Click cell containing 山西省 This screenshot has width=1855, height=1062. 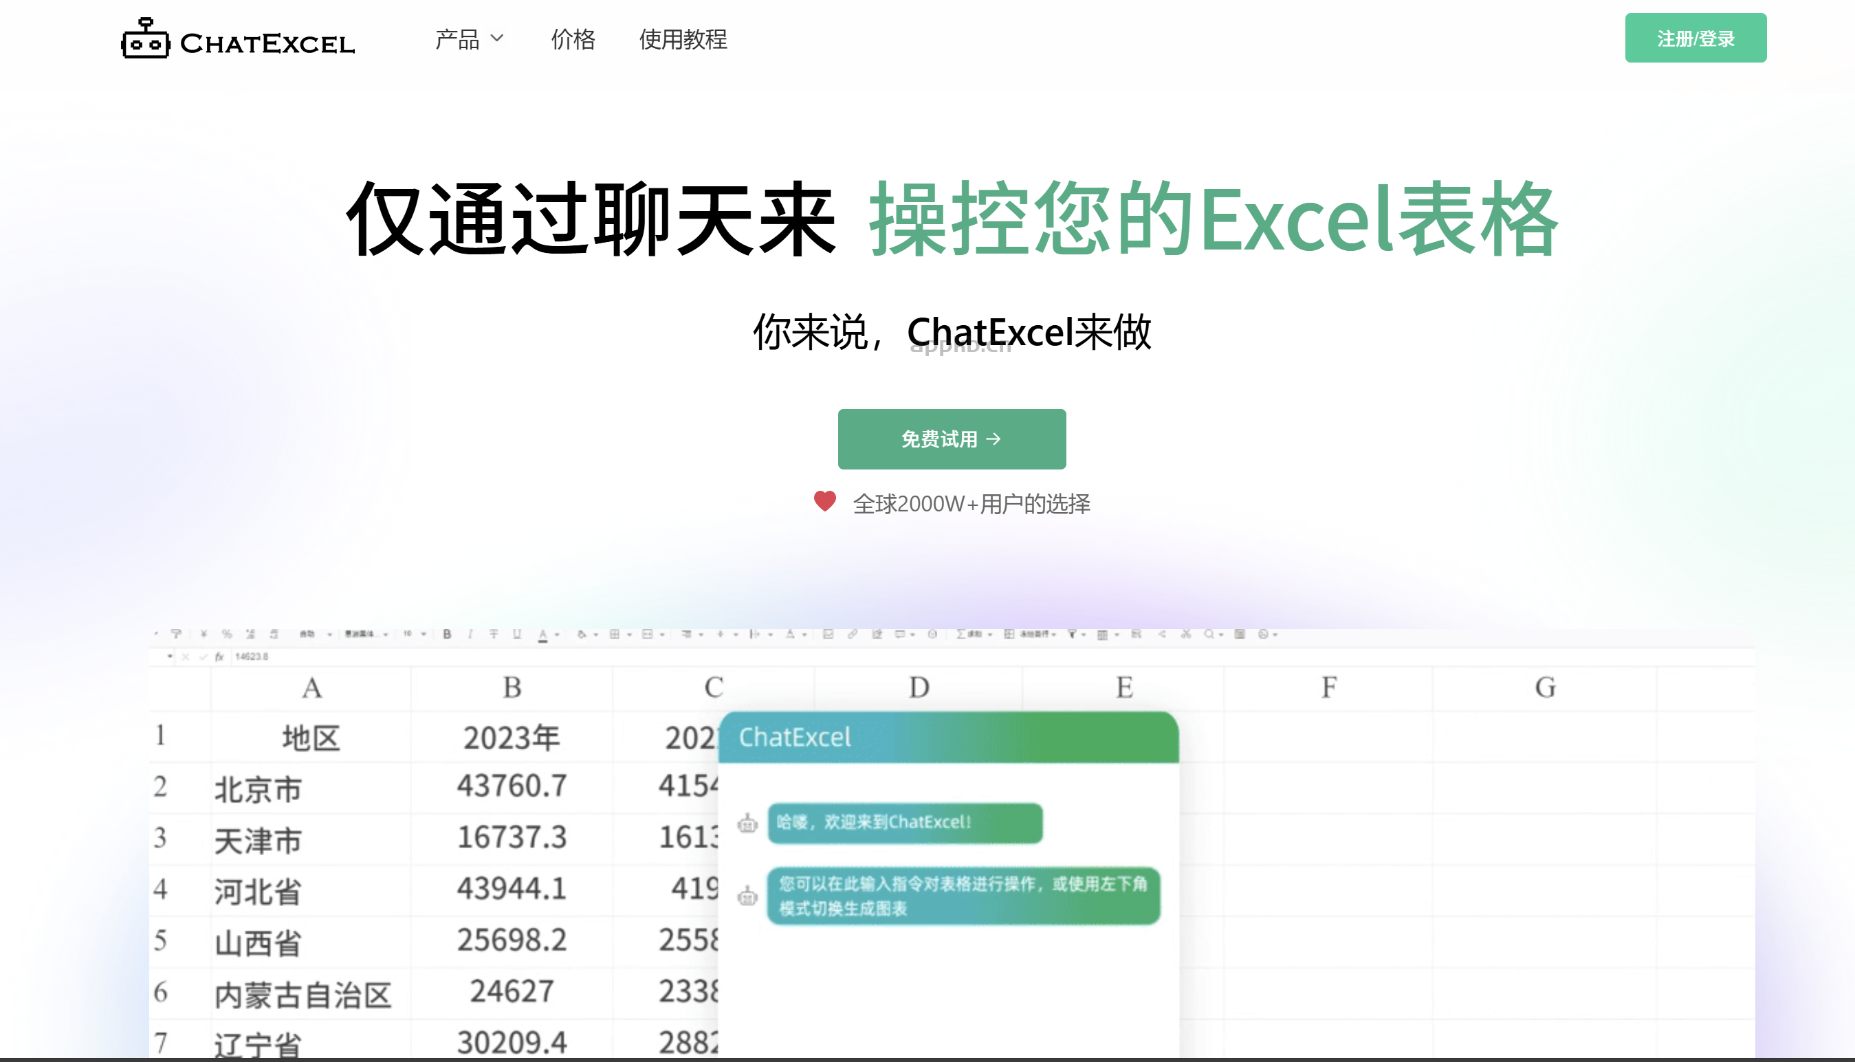311,942
